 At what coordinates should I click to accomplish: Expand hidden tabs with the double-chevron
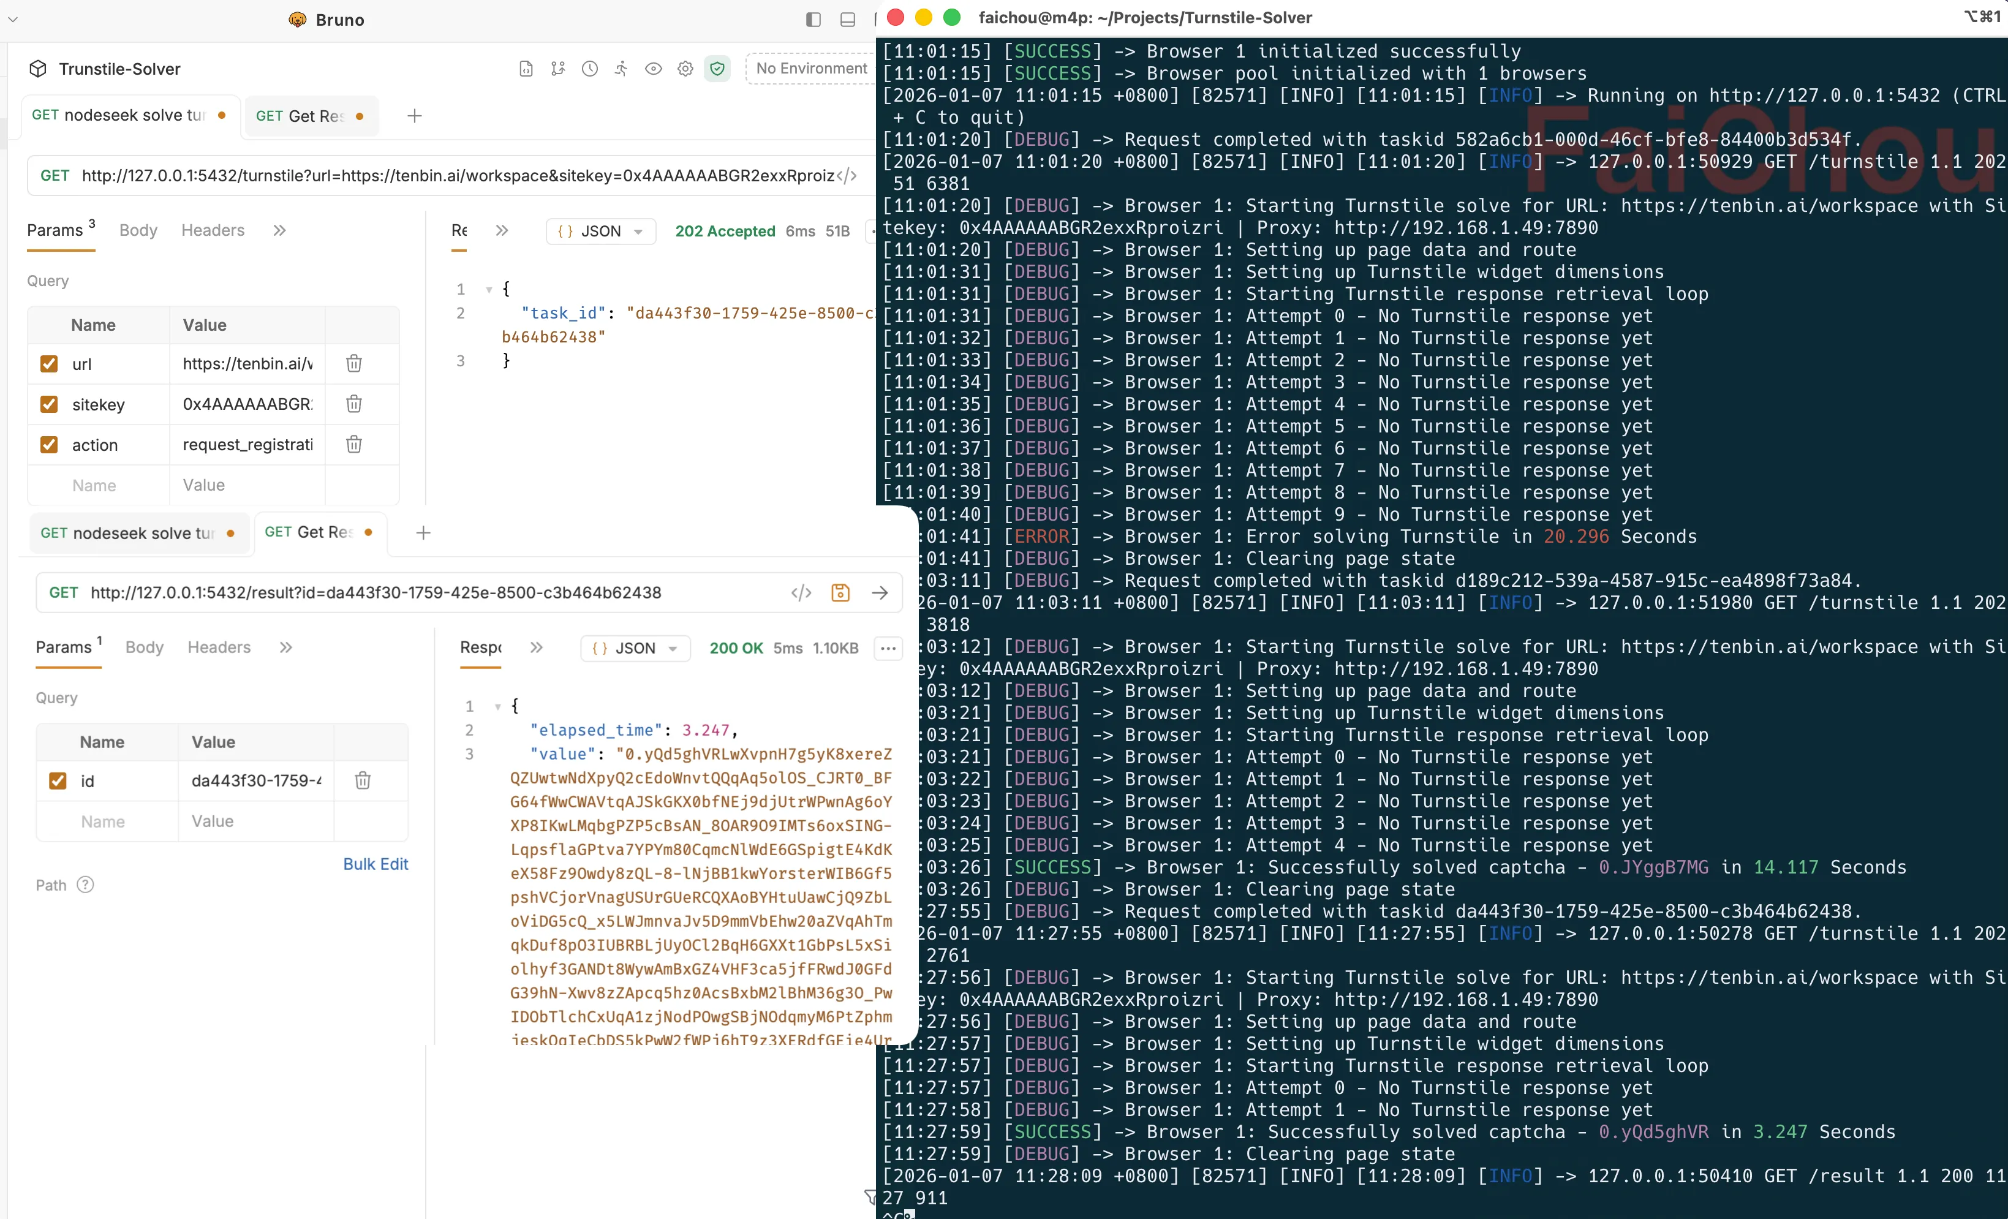pyautogui.click(x=279, y=230)
